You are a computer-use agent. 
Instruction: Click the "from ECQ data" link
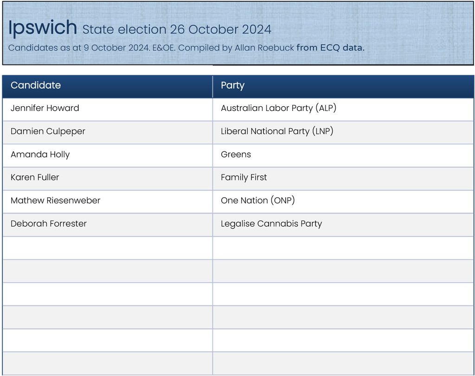click(x=330, y=48)
